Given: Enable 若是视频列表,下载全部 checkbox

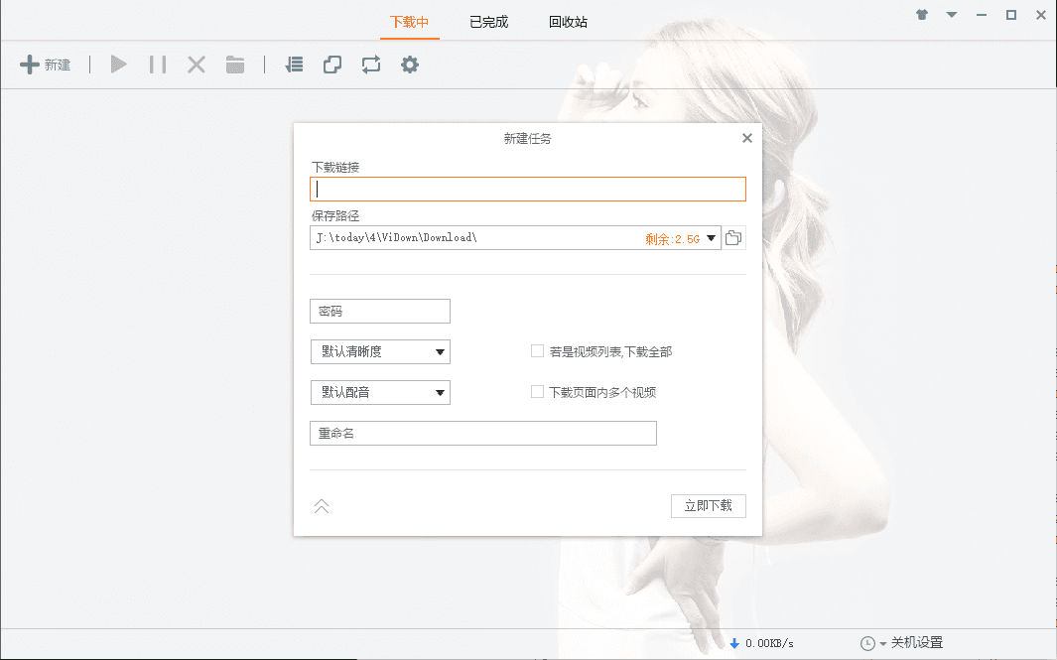Looking at the screenshot, I should coord(536,350).
